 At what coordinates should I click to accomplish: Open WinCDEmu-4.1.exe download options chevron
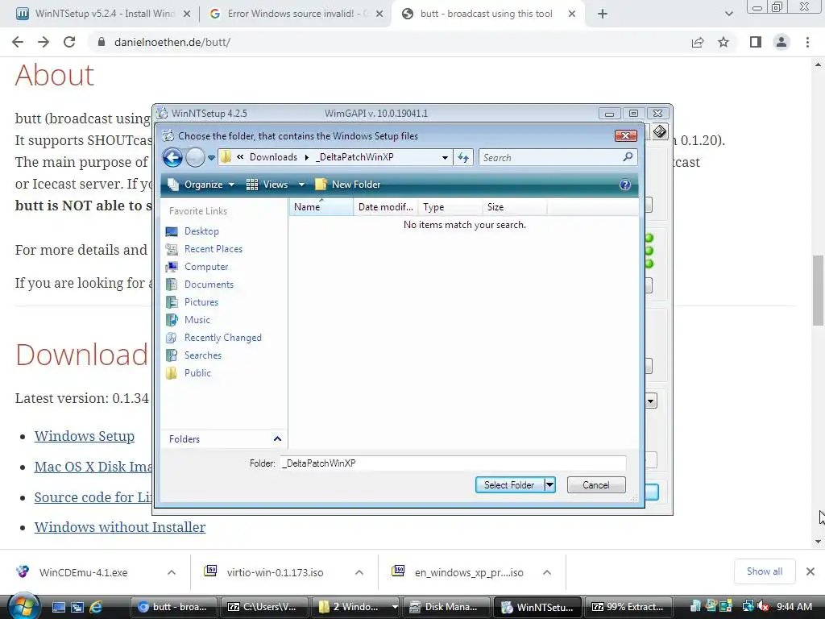(172, 572)
